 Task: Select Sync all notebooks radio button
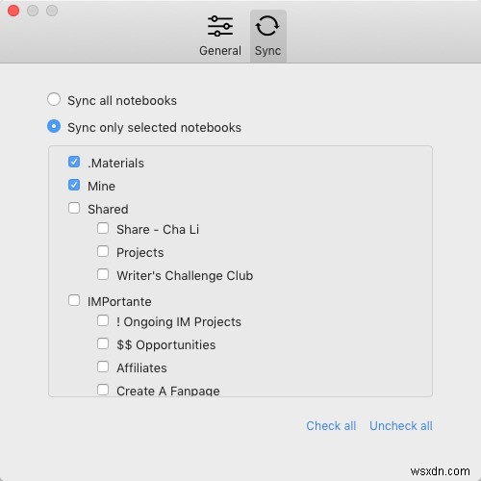pos(54,99)
